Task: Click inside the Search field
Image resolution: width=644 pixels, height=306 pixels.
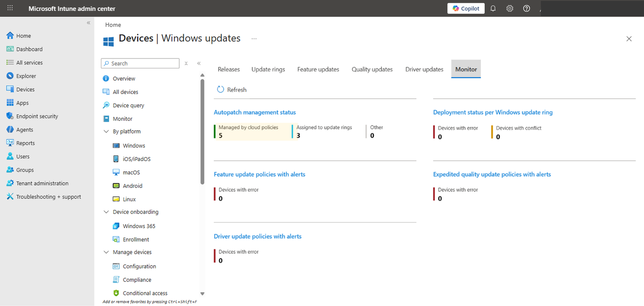Action: click(140, 63)
